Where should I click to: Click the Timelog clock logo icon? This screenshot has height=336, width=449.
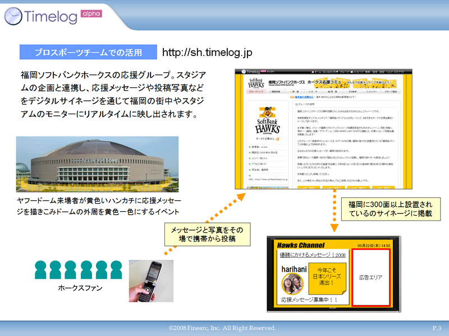pos(13,16)
